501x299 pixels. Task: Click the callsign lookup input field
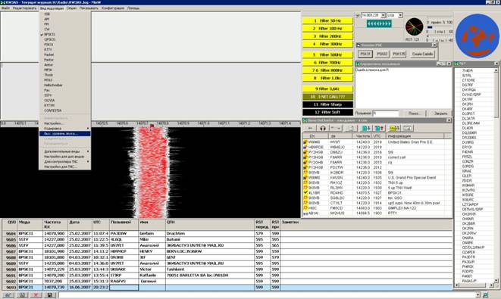[386, 114]
